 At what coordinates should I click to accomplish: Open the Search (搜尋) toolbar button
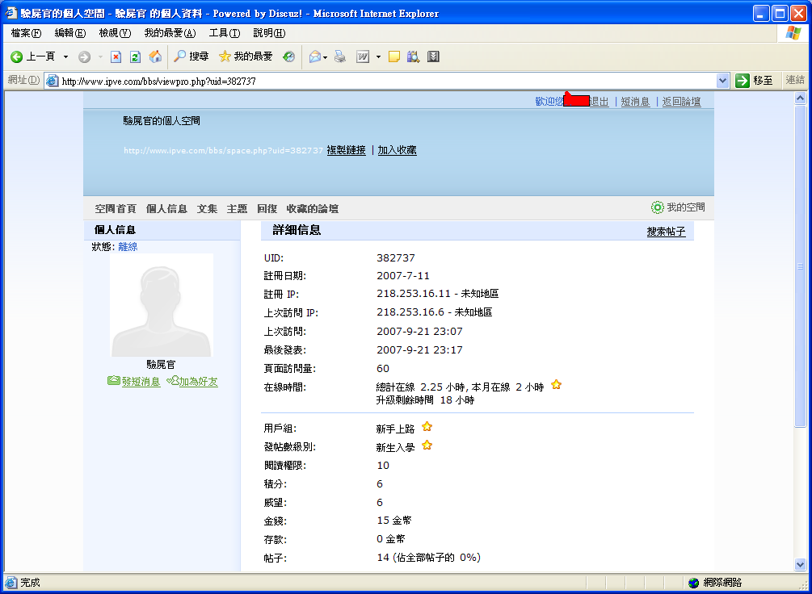[x=191, y=56]
